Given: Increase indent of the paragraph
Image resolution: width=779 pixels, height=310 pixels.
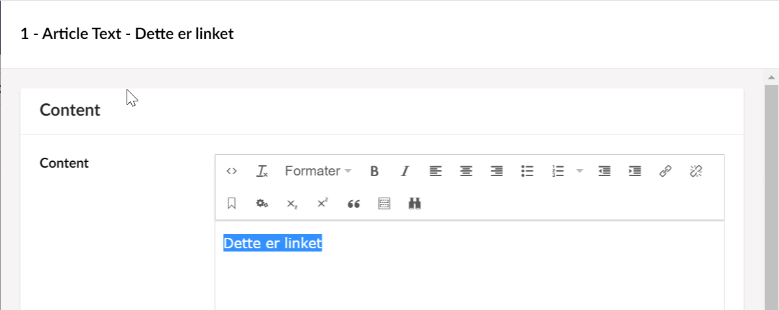Looking at the screenshot, I should tap(635, 172).
